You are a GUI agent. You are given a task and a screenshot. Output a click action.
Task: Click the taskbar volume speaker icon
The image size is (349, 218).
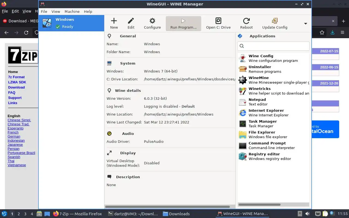(x=307, y=214)
